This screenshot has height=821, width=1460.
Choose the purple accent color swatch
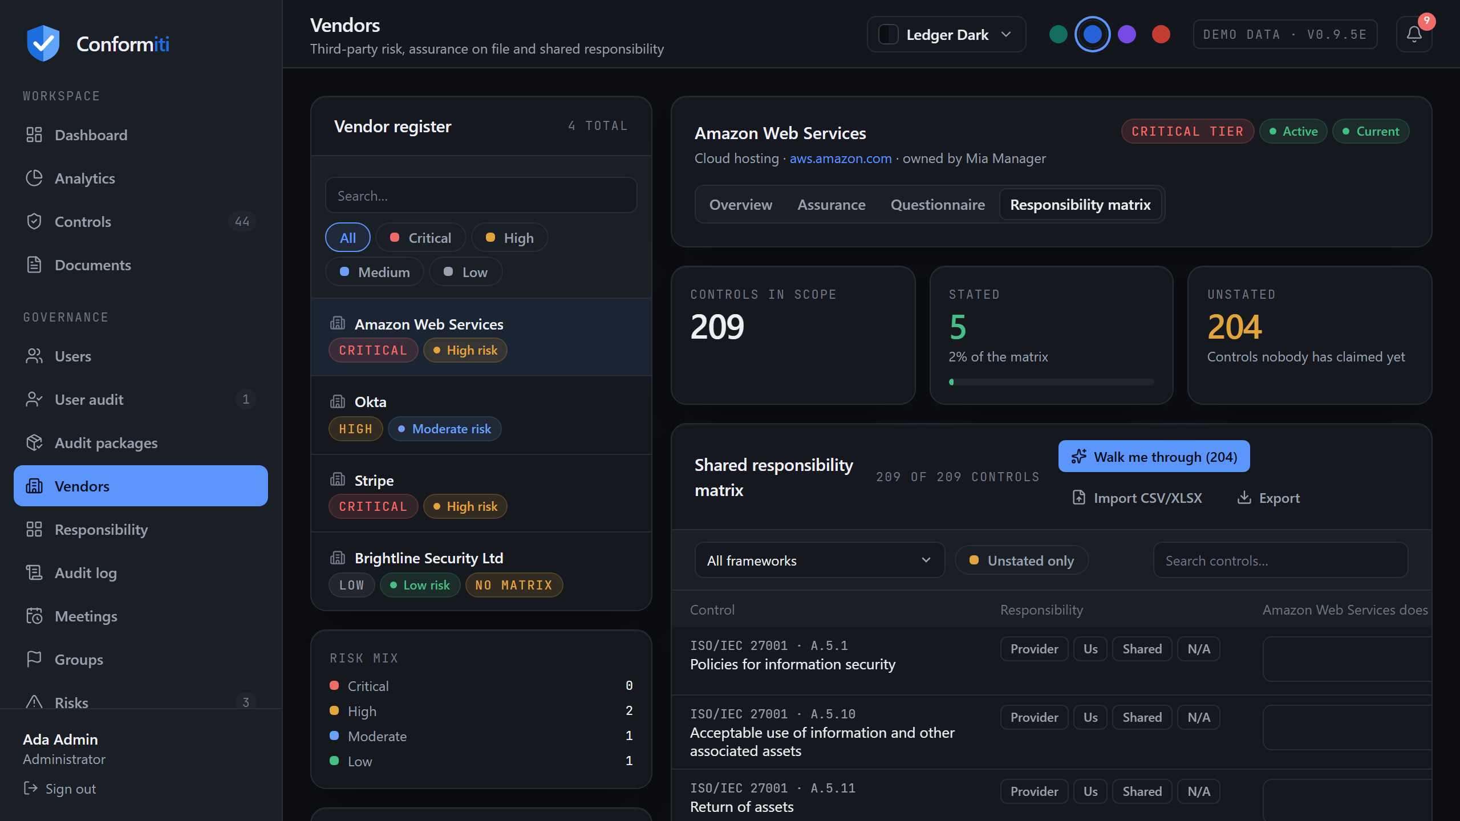1126,34
